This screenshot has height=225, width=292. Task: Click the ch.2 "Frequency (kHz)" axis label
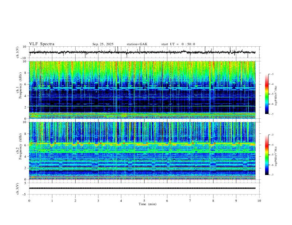click(20, 146)
